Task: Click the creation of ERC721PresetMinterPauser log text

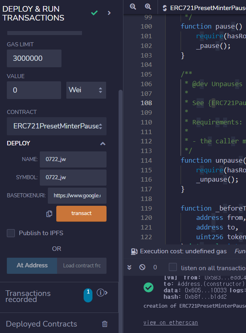Action: (195, 306)
